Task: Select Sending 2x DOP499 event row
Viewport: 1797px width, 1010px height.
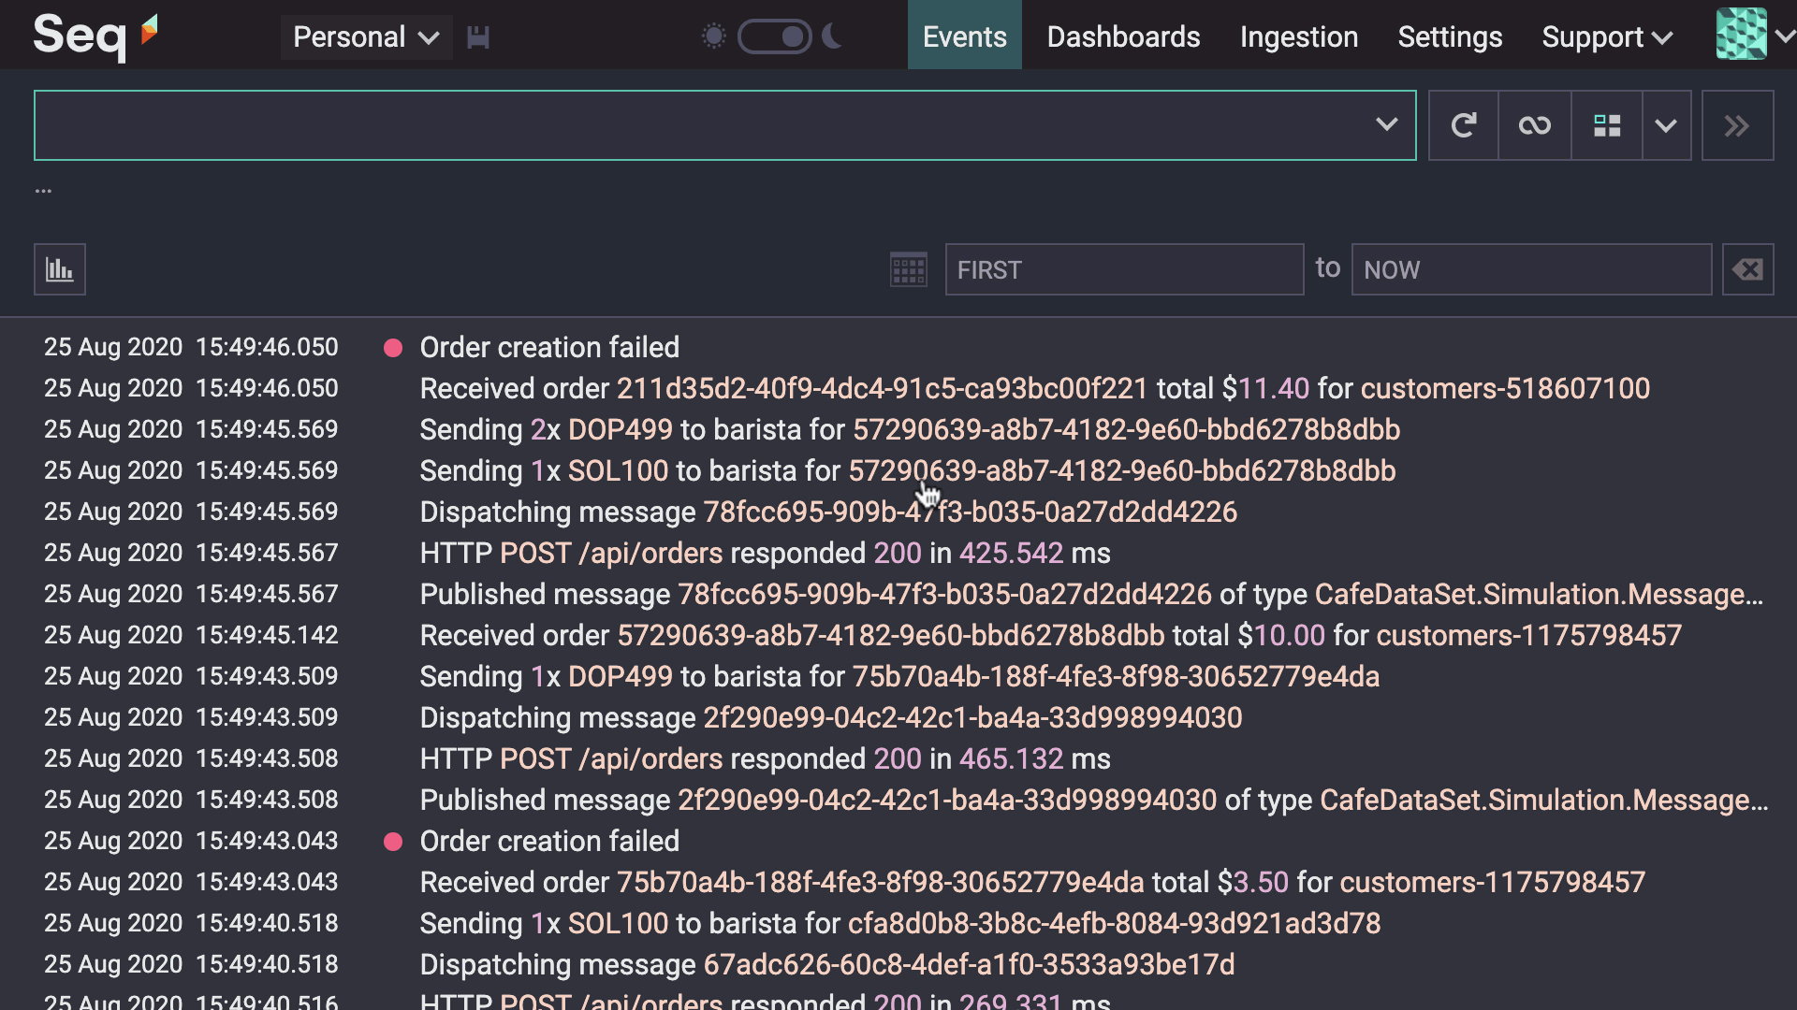Action: (x=910, y=429)
